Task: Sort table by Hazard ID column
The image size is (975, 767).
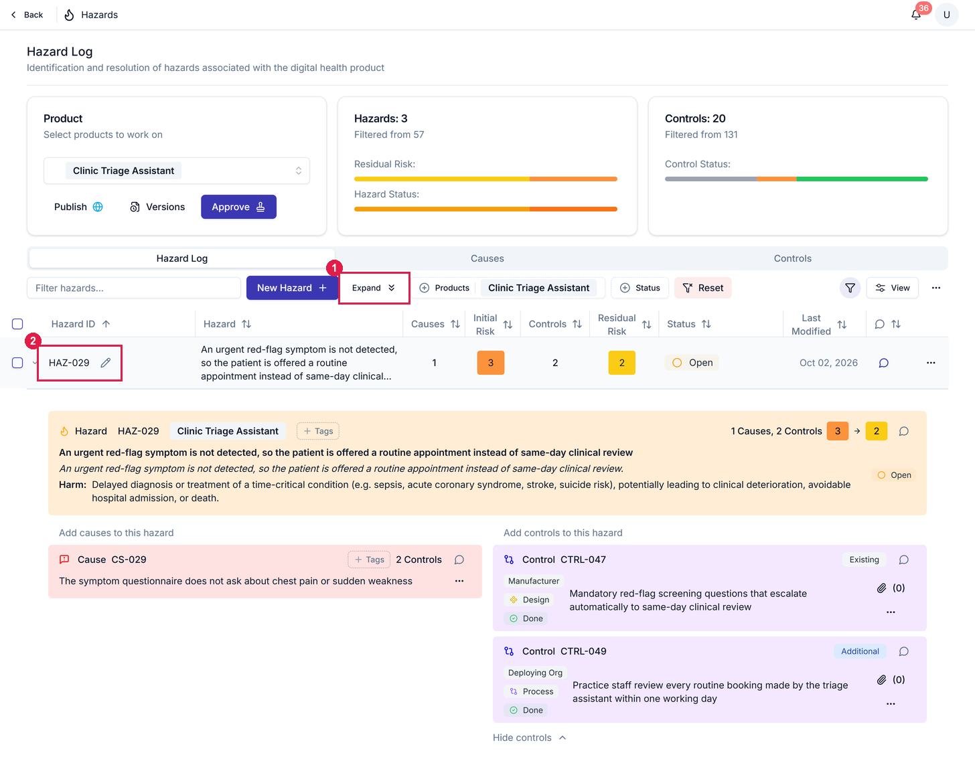Action: pyautogui.click(x=81, y=324)
